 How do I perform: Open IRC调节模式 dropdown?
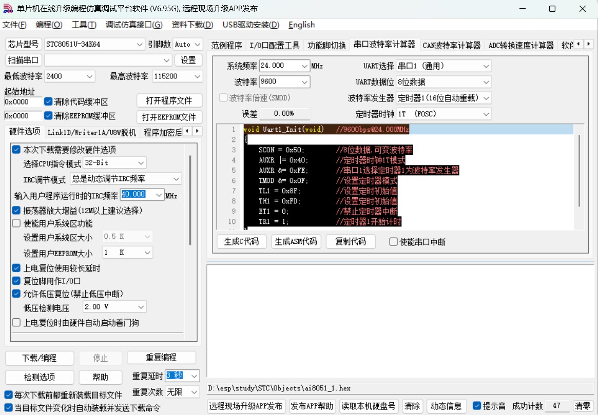point(126,179)
